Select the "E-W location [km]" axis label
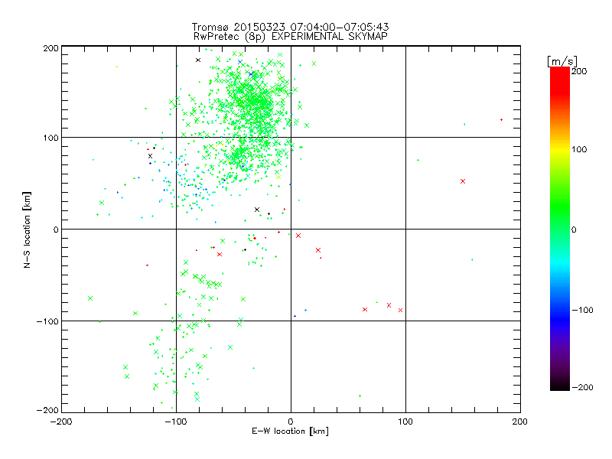Image resolution: width=612 pixels, height=459 pixels. tap(290, 431)
